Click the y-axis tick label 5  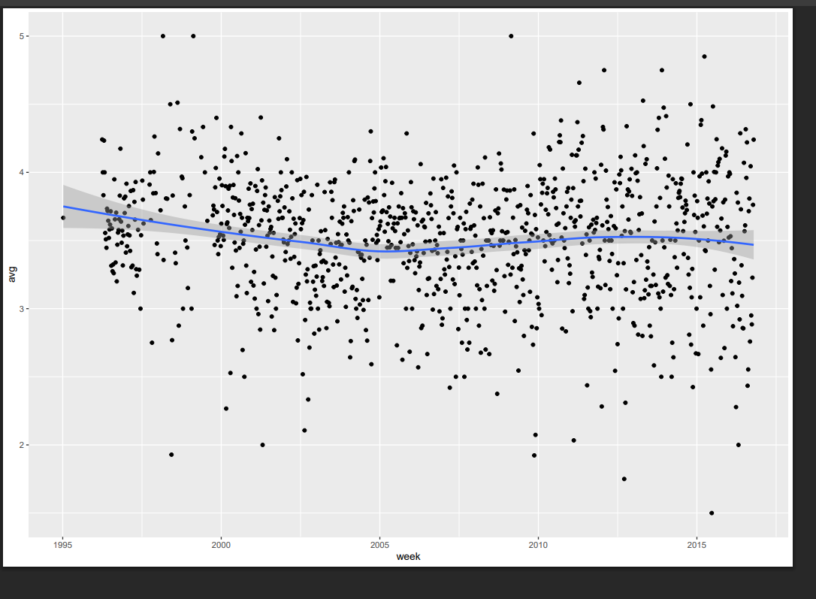click(23, 36)
